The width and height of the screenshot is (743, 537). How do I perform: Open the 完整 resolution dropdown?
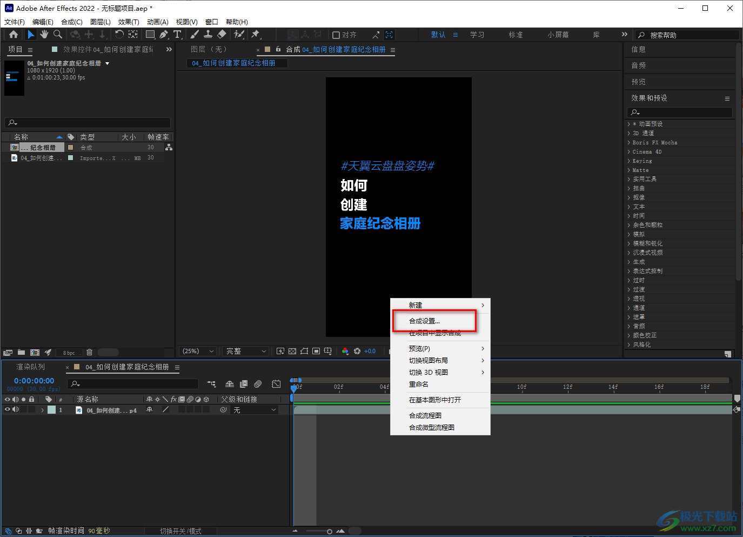(246, 352)
